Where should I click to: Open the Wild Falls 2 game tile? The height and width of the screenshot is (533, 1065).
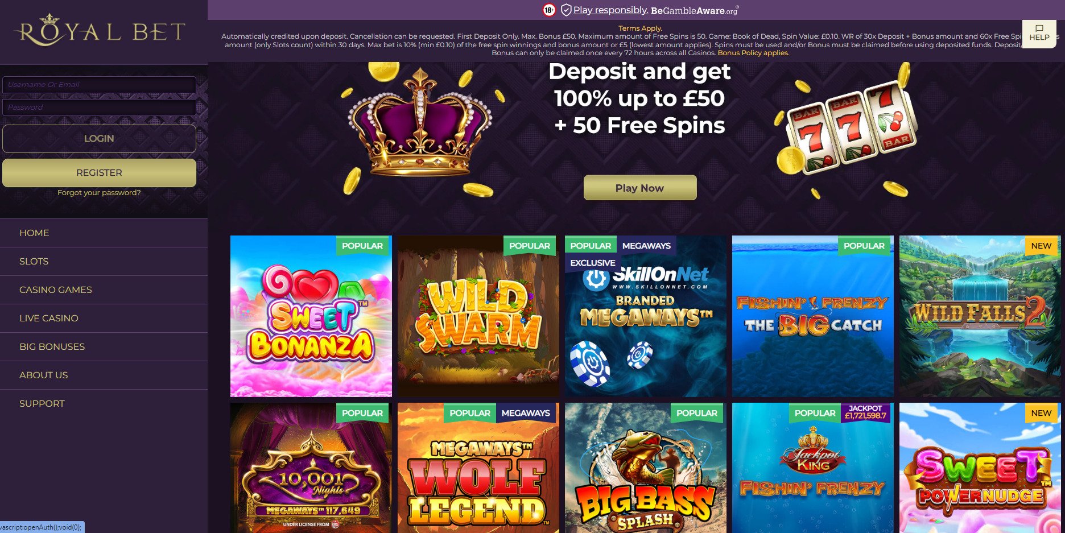[980, 316]
